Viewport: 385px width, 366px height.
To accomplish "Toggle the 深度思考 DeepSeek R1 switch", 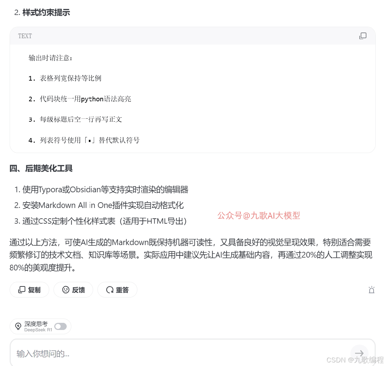I will pos(60,326).
